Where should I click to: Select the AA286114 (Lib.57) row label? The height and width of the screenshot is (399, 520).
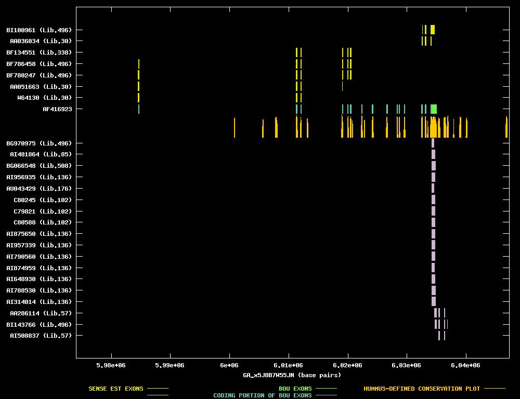pyautogui.click(x=41, y=313)
